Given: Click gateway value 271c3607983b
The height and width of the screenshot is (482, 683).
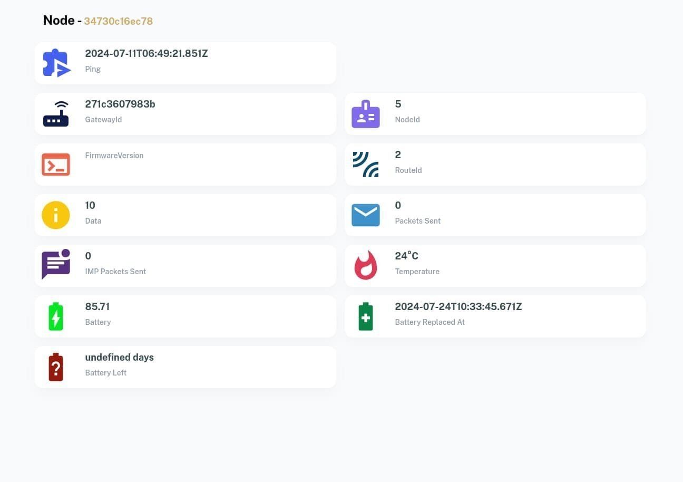Looking at the screenshot, I should point(120,104).
